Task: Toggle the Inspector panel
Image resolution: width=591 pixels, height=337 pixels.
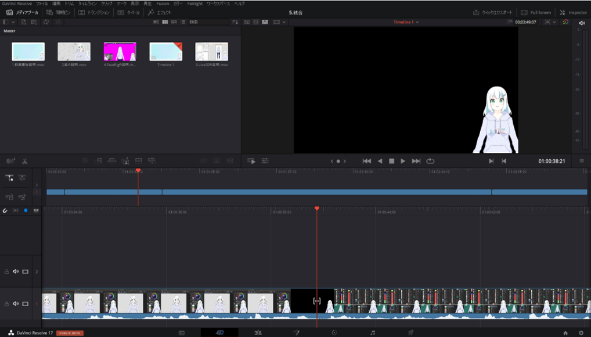Action: point(573,12)
